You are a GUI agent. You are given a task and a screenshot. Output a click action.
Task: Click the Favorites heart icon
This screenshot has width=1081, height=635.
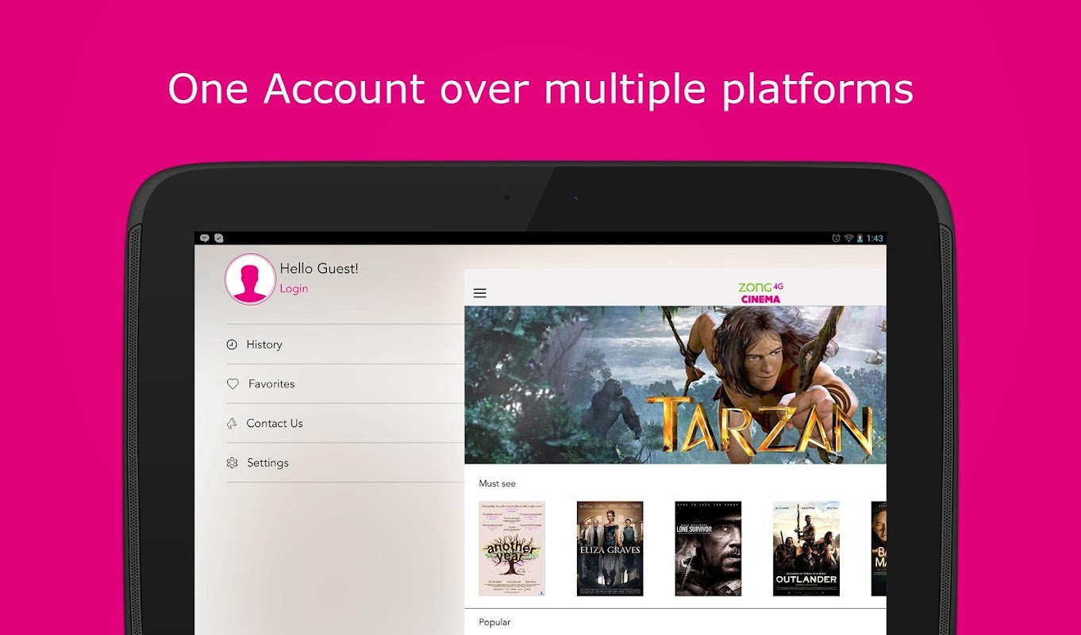click(233, 383)
